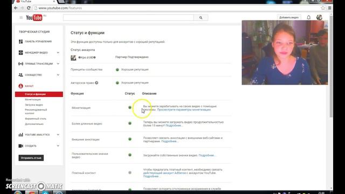Click the YouTube search input field

point(128,18)
